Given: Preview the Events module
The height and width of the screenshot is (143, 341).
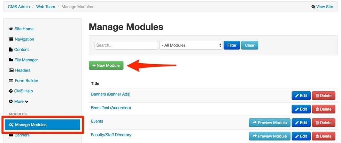Looking at the screenshot, I should [x=270, y=123].
